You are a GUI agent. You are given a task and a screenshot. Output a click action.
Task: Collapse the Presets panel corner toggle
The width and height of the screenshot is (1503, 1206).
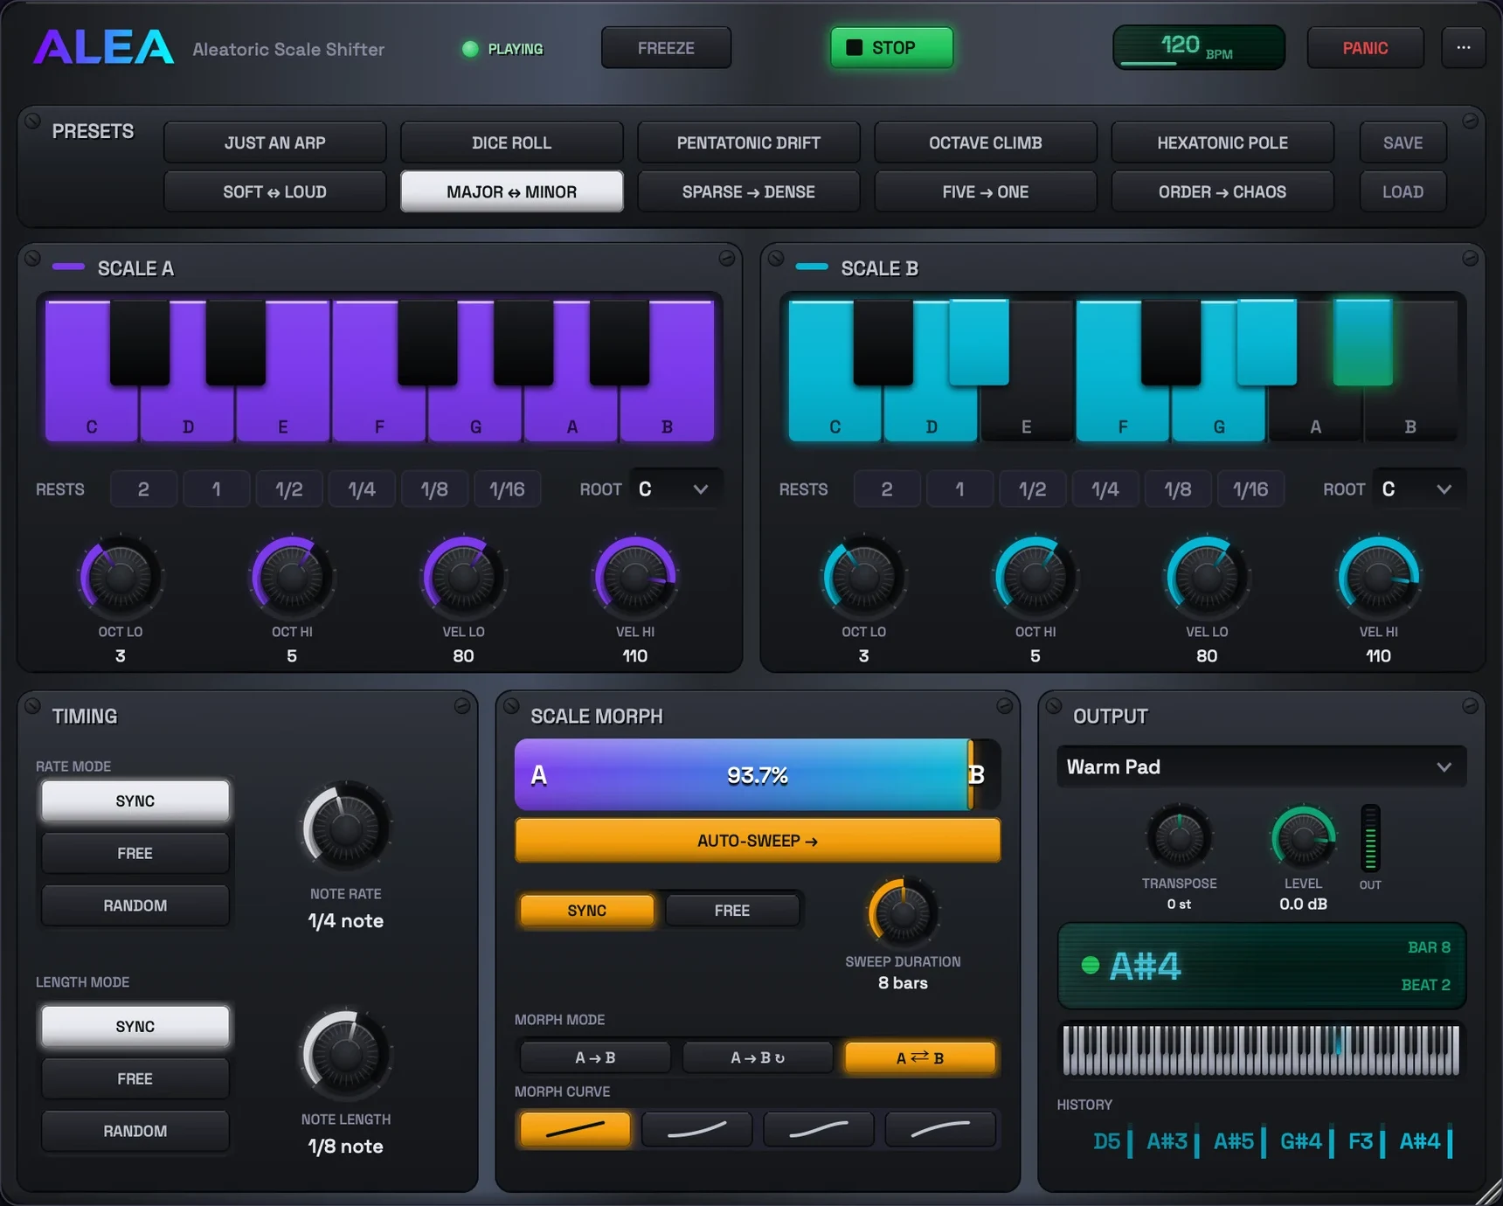(x=1470, y=121)
